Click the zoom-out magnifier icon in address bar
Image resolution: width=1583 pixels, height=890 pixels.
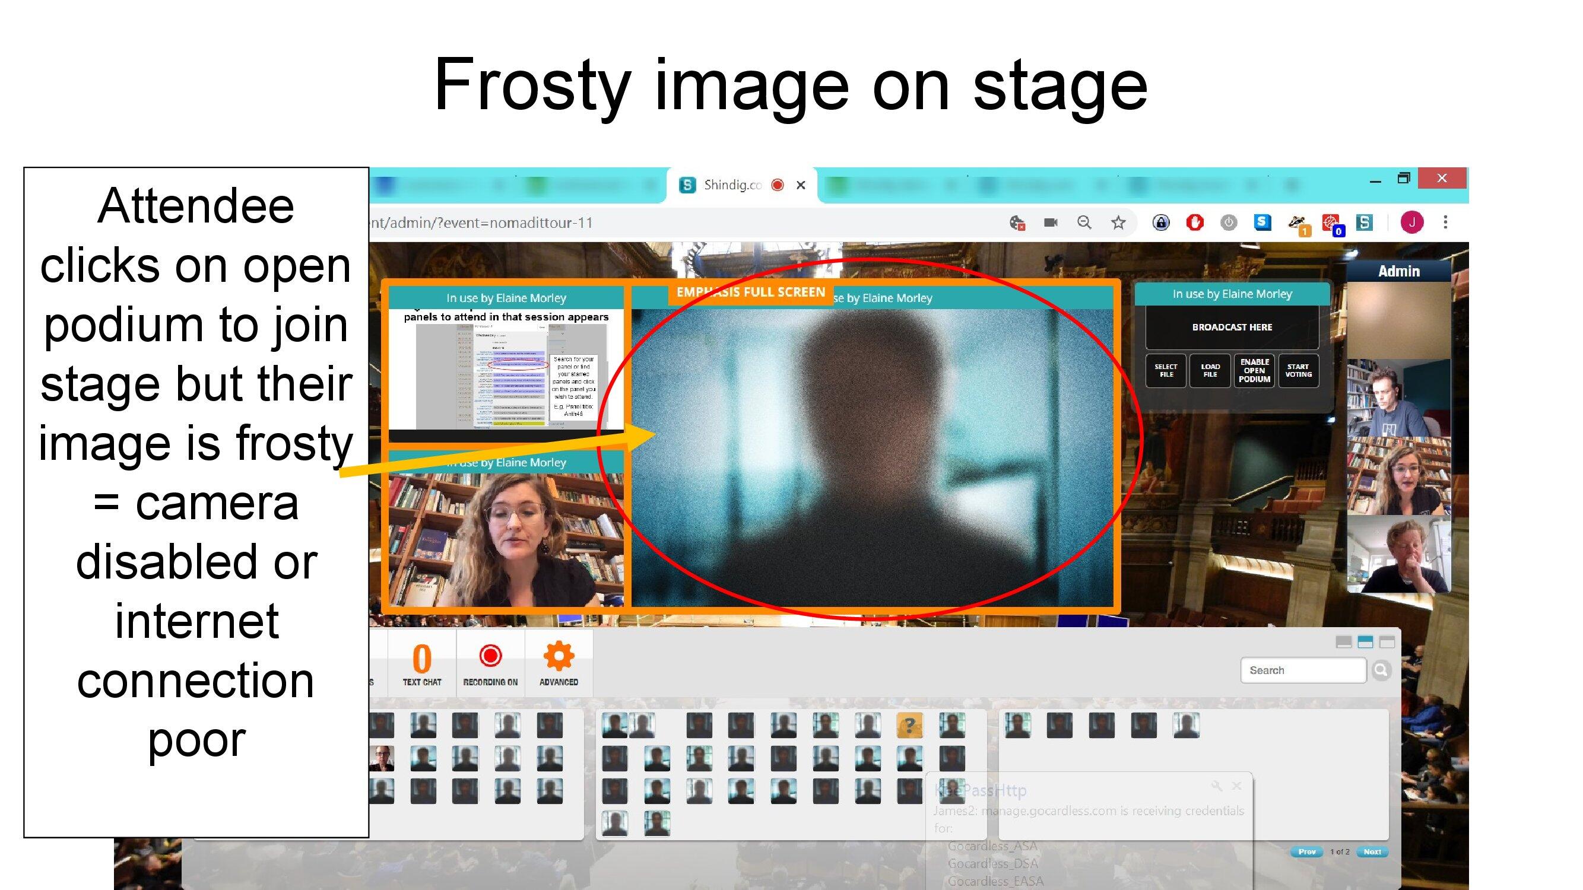click(x=1084, y=223)
